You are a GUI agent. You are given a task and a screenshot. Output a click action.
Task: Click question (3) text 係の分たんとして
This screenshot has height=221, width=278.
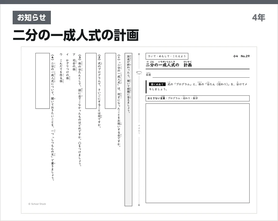pos(80,110)
